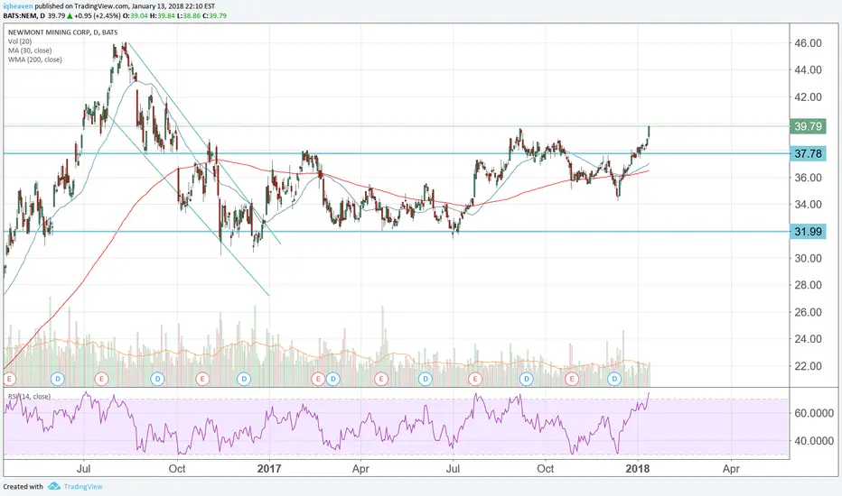The width and height of the screenshot is (842, 496).
Task: Click the 37.78 horizontal line price label
Action: (809, 154)
